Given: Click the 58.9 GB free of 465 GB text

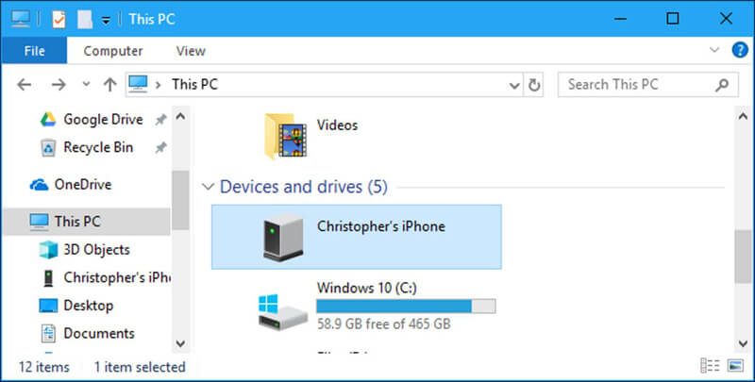Looking at the screenshot, I should (384, 324).
